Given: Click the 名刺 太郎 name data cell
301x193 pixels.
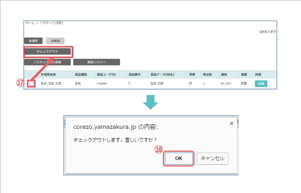Looking at the screenshot, I should [157, 83].
